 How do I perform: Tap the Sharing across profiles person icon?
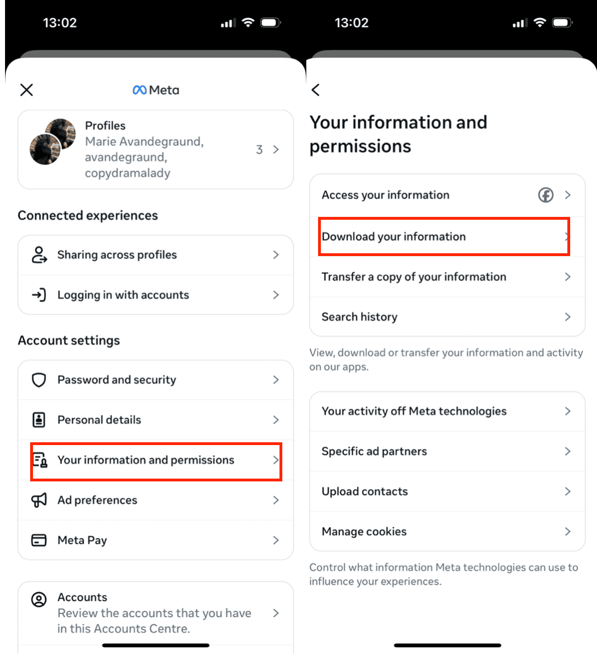(39, 254)
